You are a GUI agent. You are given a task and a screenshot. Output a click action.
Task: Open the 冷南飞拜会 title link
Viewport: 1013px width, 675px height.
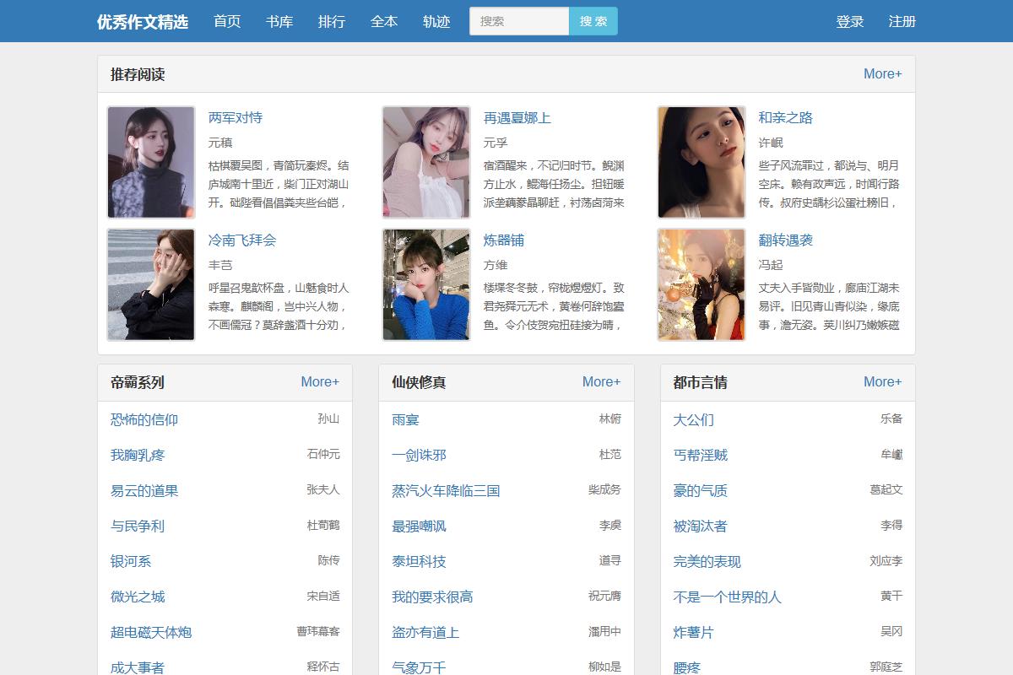242,240
